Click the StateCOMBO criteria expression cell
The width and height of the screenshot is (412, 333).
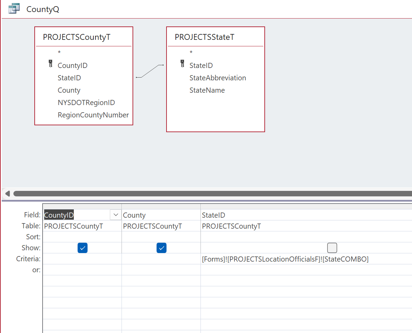click(x=285, y=259)
